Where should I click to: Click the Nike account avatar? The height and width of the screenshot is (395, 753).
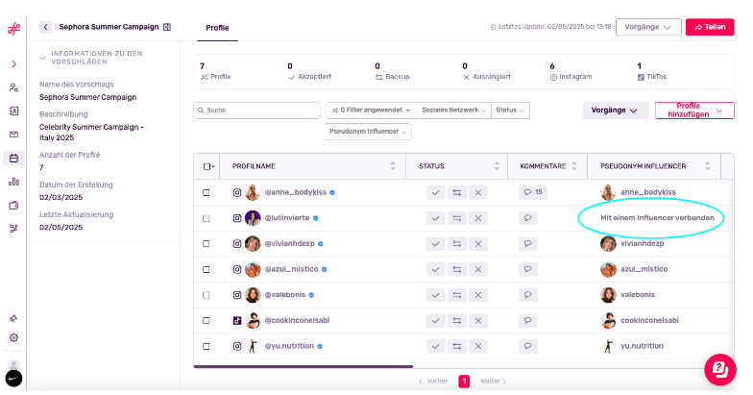[13, 379]
